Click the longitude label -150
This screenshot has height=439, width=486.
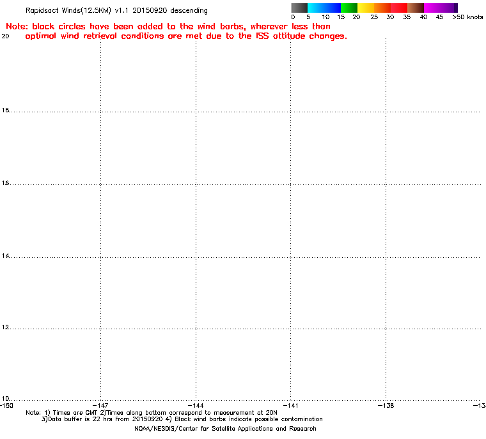point(6,405)
